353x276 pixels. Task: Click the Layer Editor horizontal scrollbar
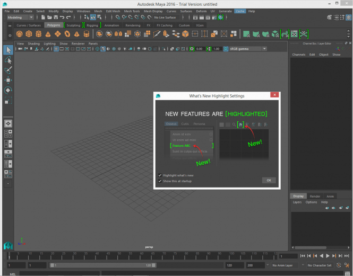(x=311, y=247)
